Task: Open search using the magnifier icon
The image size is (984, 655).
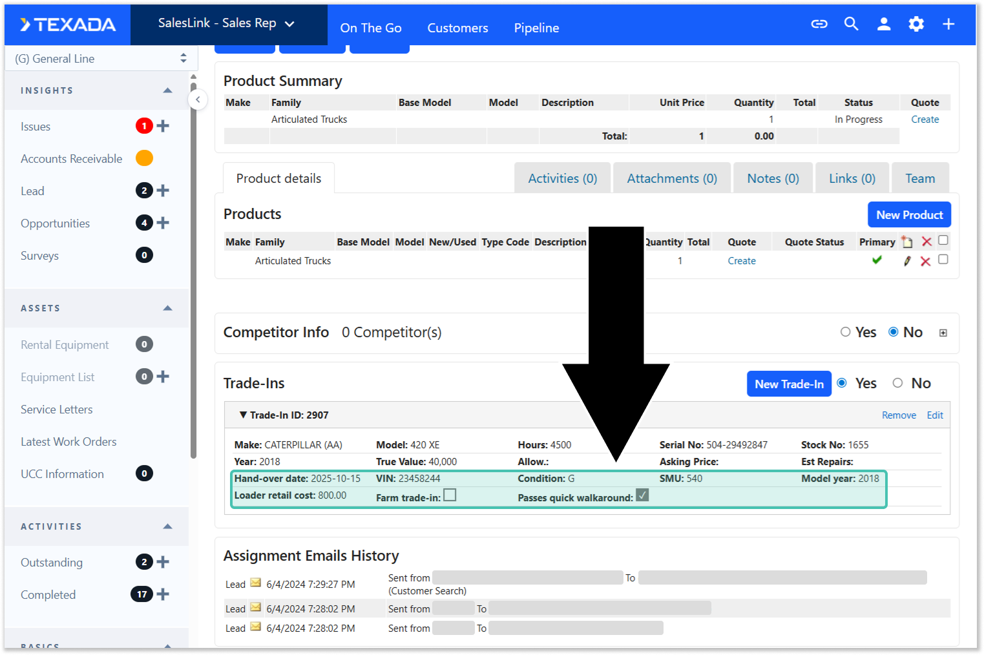Action: (851, 24)
